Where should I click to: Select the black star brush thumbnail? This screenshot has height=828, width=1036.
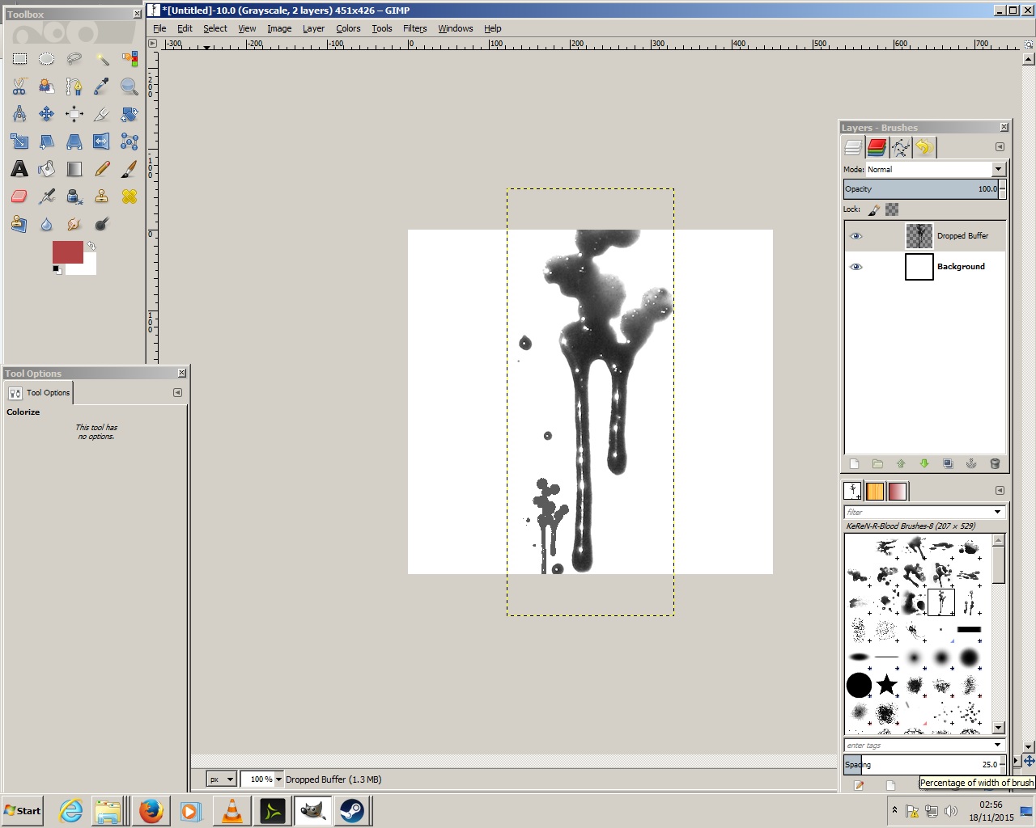coord(887,685)
